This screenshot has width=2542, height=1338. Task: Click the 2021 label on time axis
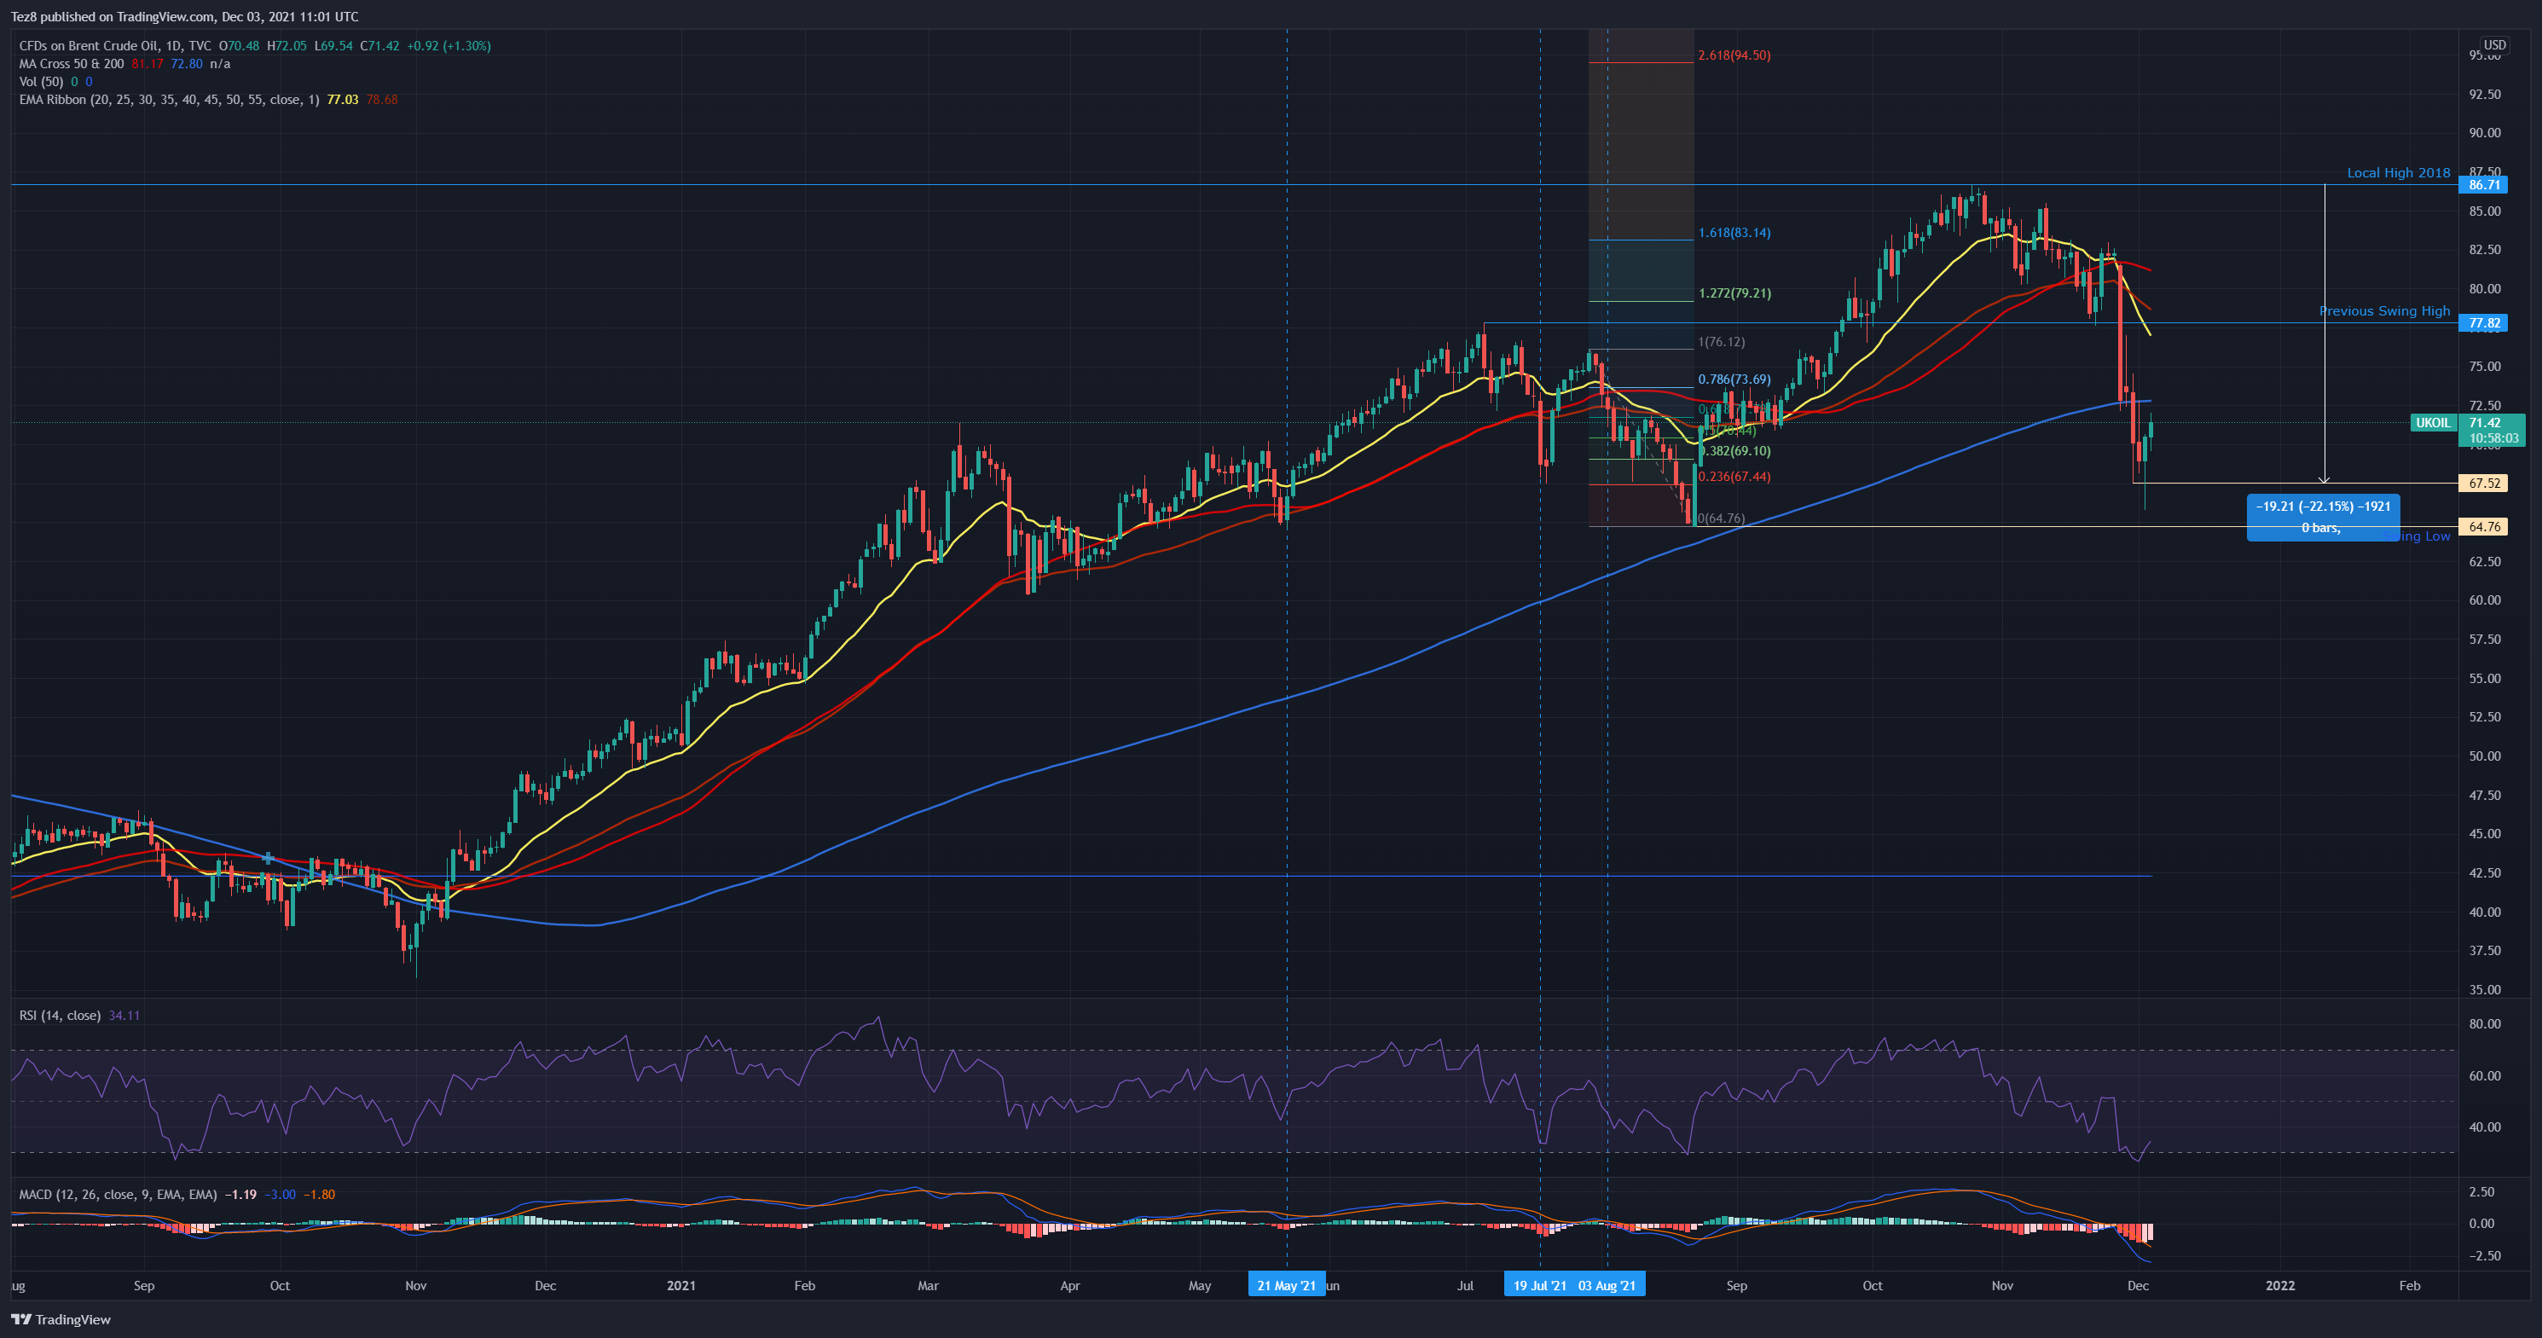[680, 1285]
